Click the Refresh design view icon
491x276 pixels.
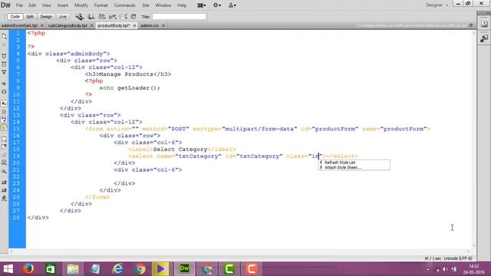coord(133,17)
